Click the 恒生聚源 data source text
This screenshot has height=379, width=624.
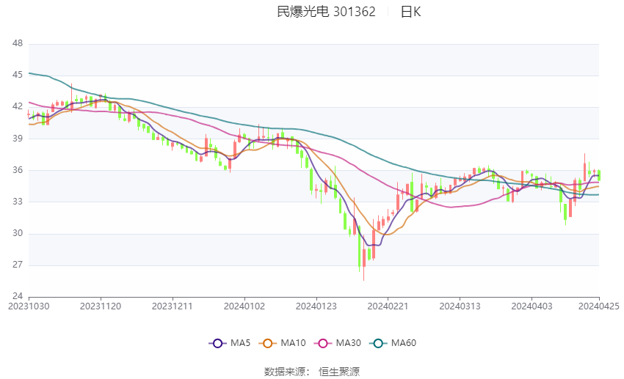339,372
